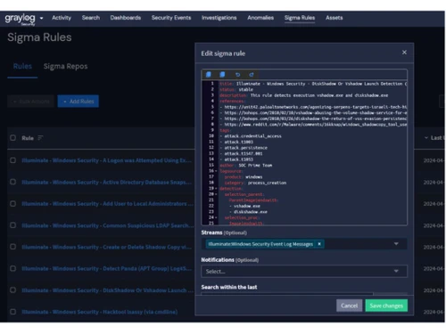Collapse selection_parent fold on line 20

(x=216, y=194)
